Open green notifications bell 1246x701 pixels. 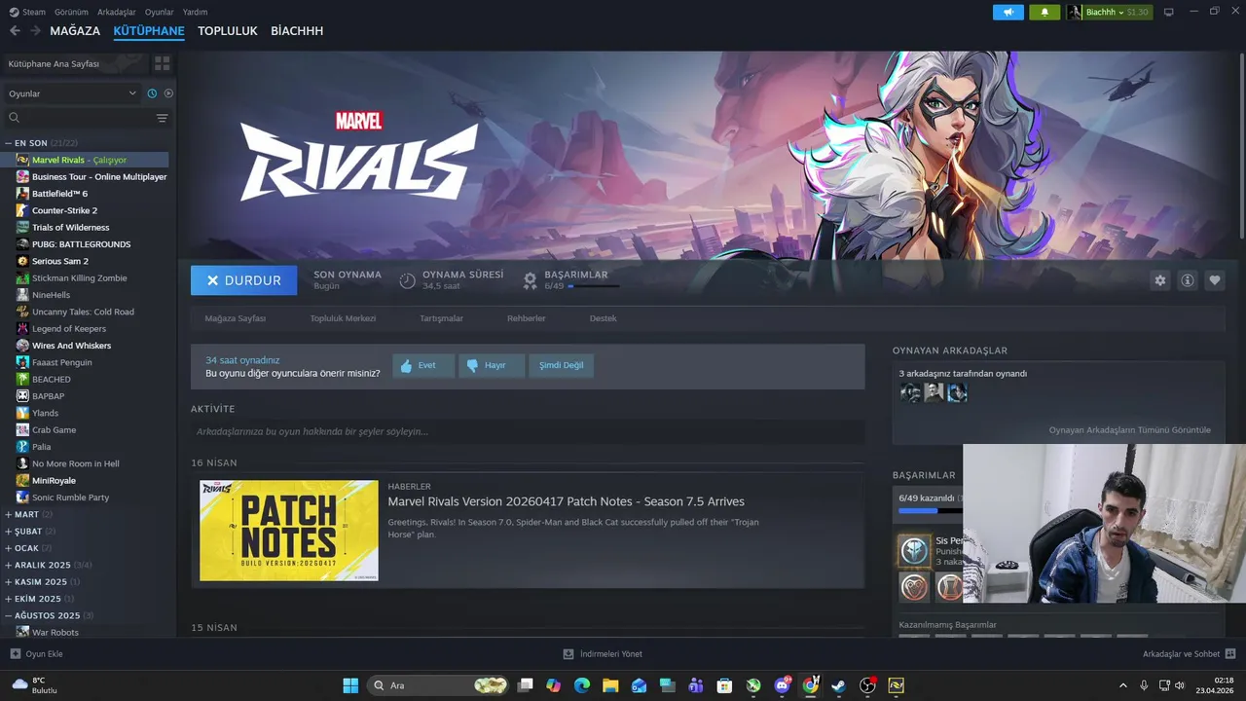click(1044, 12)
